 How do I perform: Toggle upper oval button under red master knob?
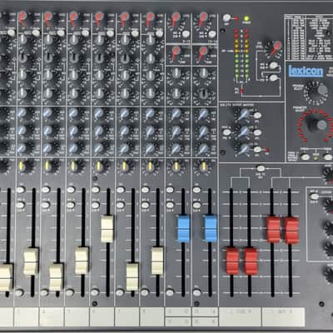[x=273, y=66]
